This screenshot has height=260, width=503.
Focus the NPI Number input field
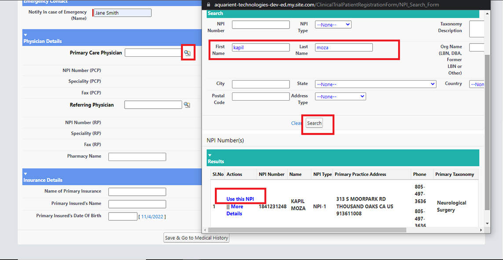pos(261,25)
